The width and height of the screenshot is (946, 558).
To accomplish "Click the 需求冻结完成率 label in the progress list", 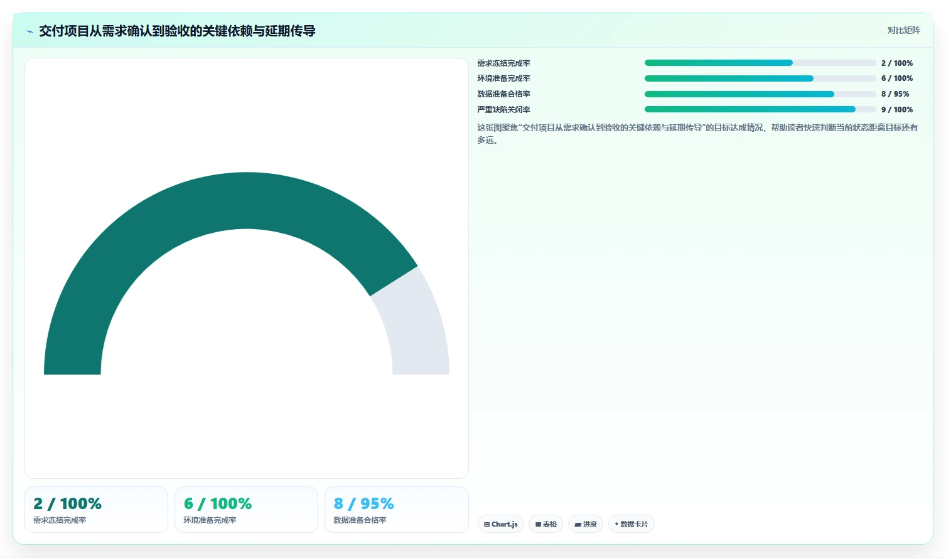I will [503, 63].
